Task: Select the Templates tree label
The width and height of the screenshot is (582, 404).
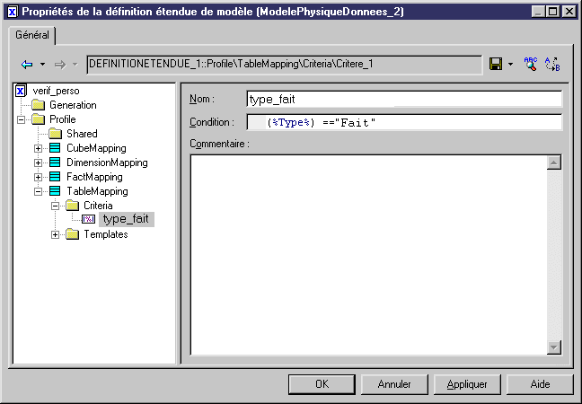Action: coord(106,234)
